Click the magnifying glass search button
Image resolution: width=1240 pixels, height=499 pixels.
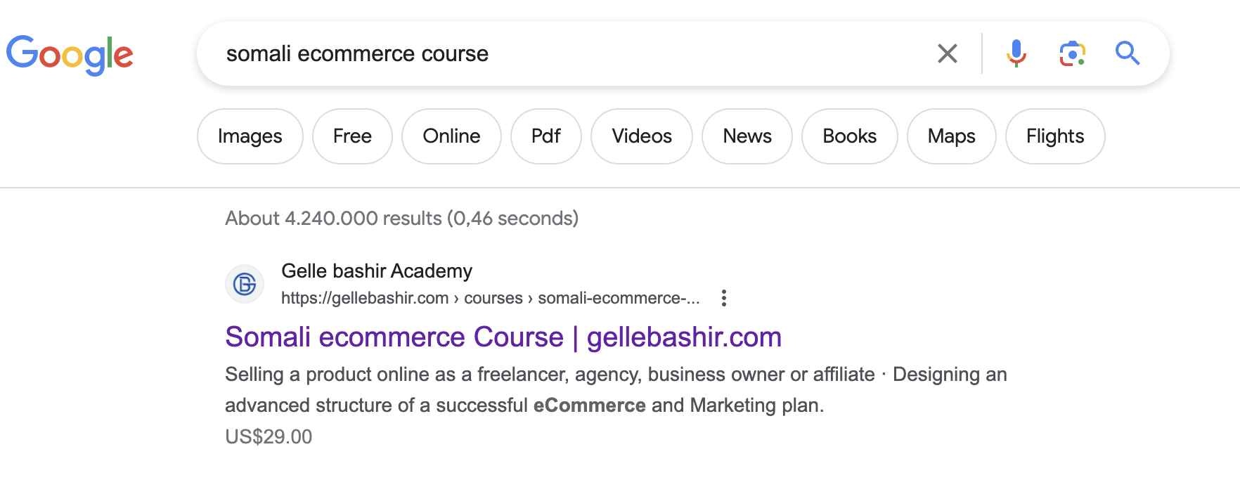(x=1127, y=53)
